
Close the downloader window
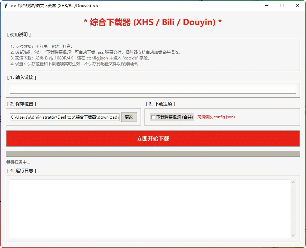click(297, 5)
